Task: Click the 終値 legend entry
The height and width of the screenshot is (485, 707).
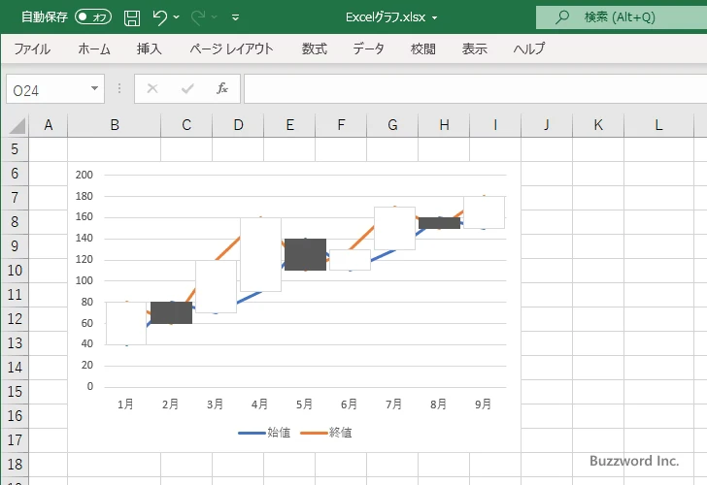Action: (326, 433)
